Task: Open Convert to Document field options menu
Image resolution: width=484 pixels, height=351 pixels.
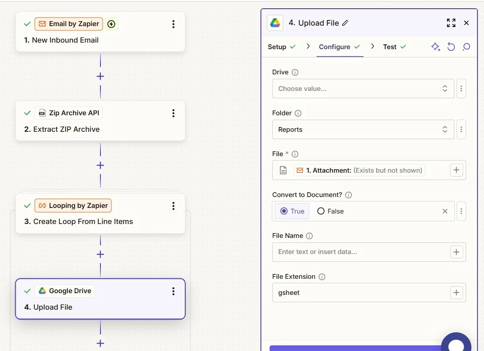Action: click(461, 211)
